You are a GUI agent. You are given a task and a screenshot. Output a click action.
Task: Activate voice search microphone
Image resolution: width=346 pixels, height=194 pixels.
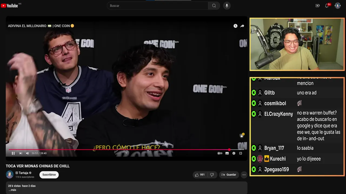pos(227,6)
